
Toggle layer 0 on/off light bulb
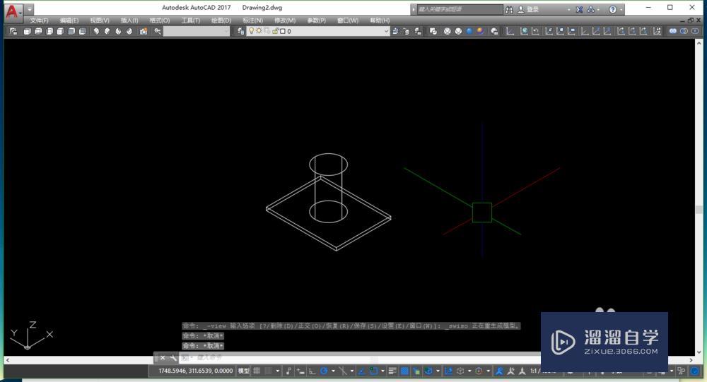[252, 31]
